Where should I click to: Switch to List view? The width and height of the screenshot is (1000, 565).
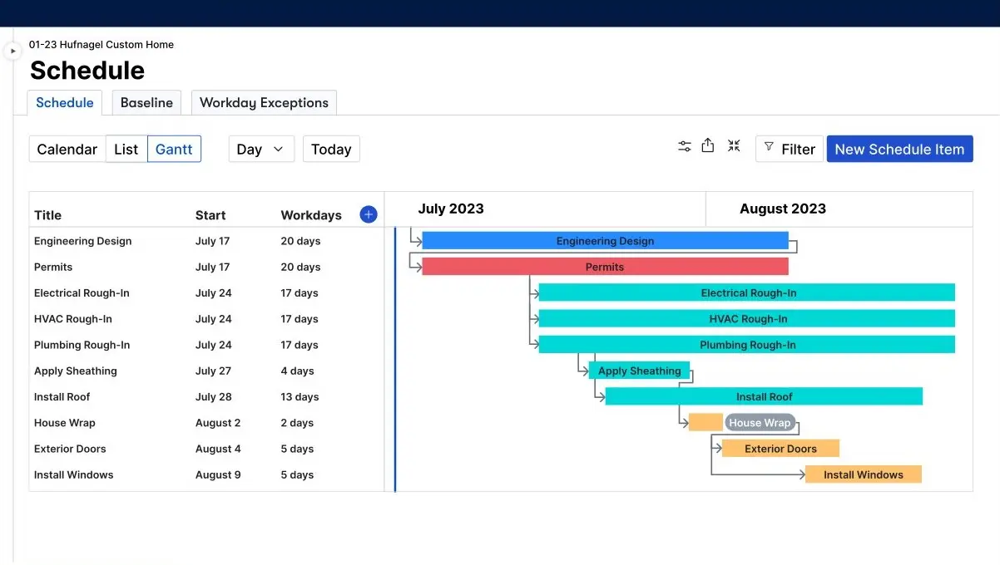(126, 149)
